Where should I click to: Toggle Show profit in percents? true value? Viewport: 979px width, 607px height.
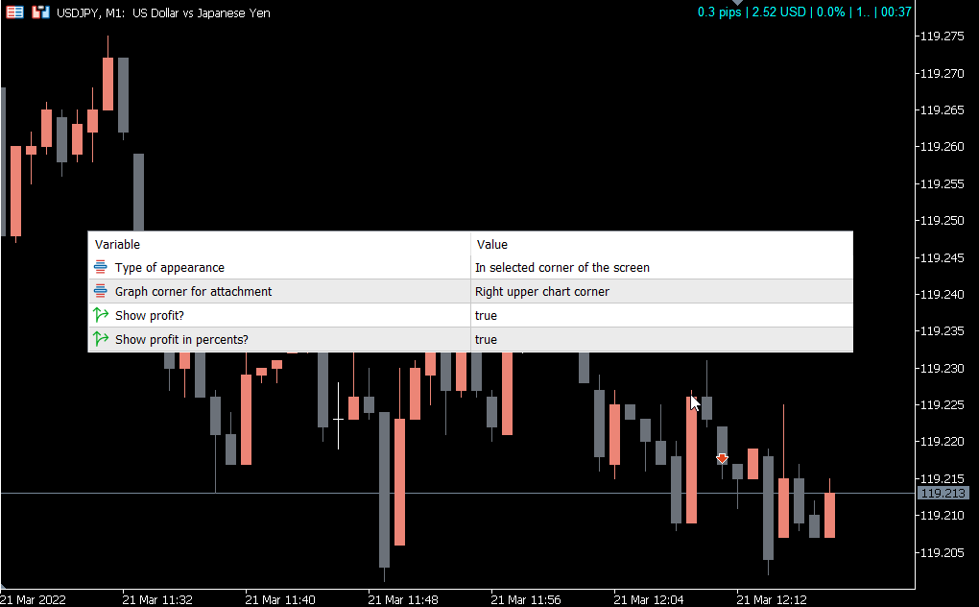[487, 339]
